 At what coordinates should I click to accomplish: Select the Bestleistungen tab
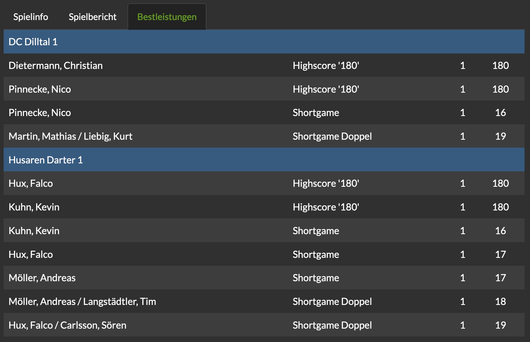point(167,17)
